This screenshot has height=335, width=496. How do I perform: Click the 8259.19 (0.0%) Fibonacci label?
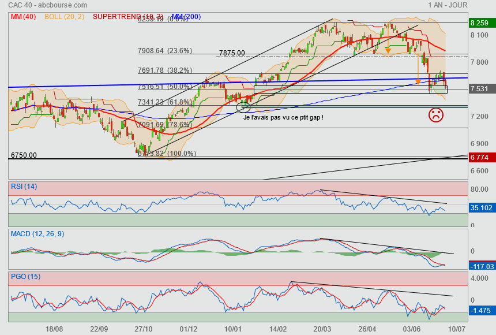tap(163, 19)
